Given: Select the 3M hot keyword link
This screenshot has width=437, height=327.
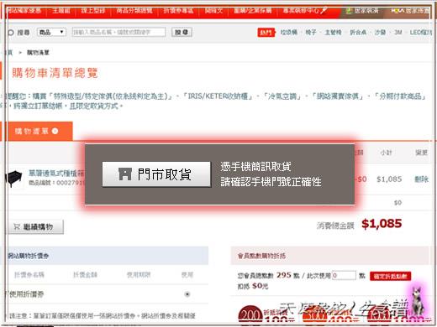Looking at the screenshot, I should click(398, 33).
